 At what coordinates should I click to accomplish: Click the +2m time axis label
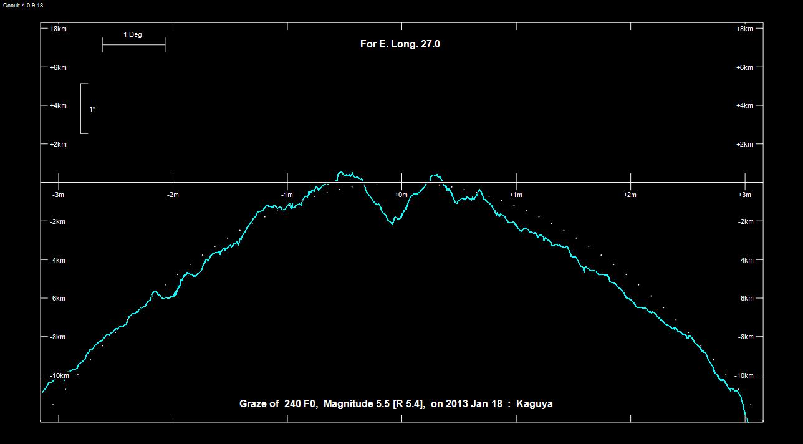630,195
